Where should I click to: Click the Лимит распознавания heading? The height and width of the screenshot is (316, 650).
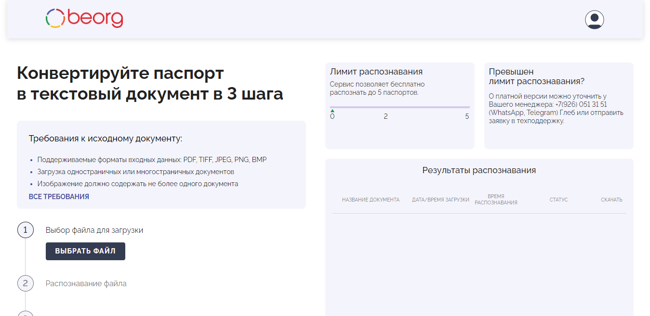click(376, 72)
